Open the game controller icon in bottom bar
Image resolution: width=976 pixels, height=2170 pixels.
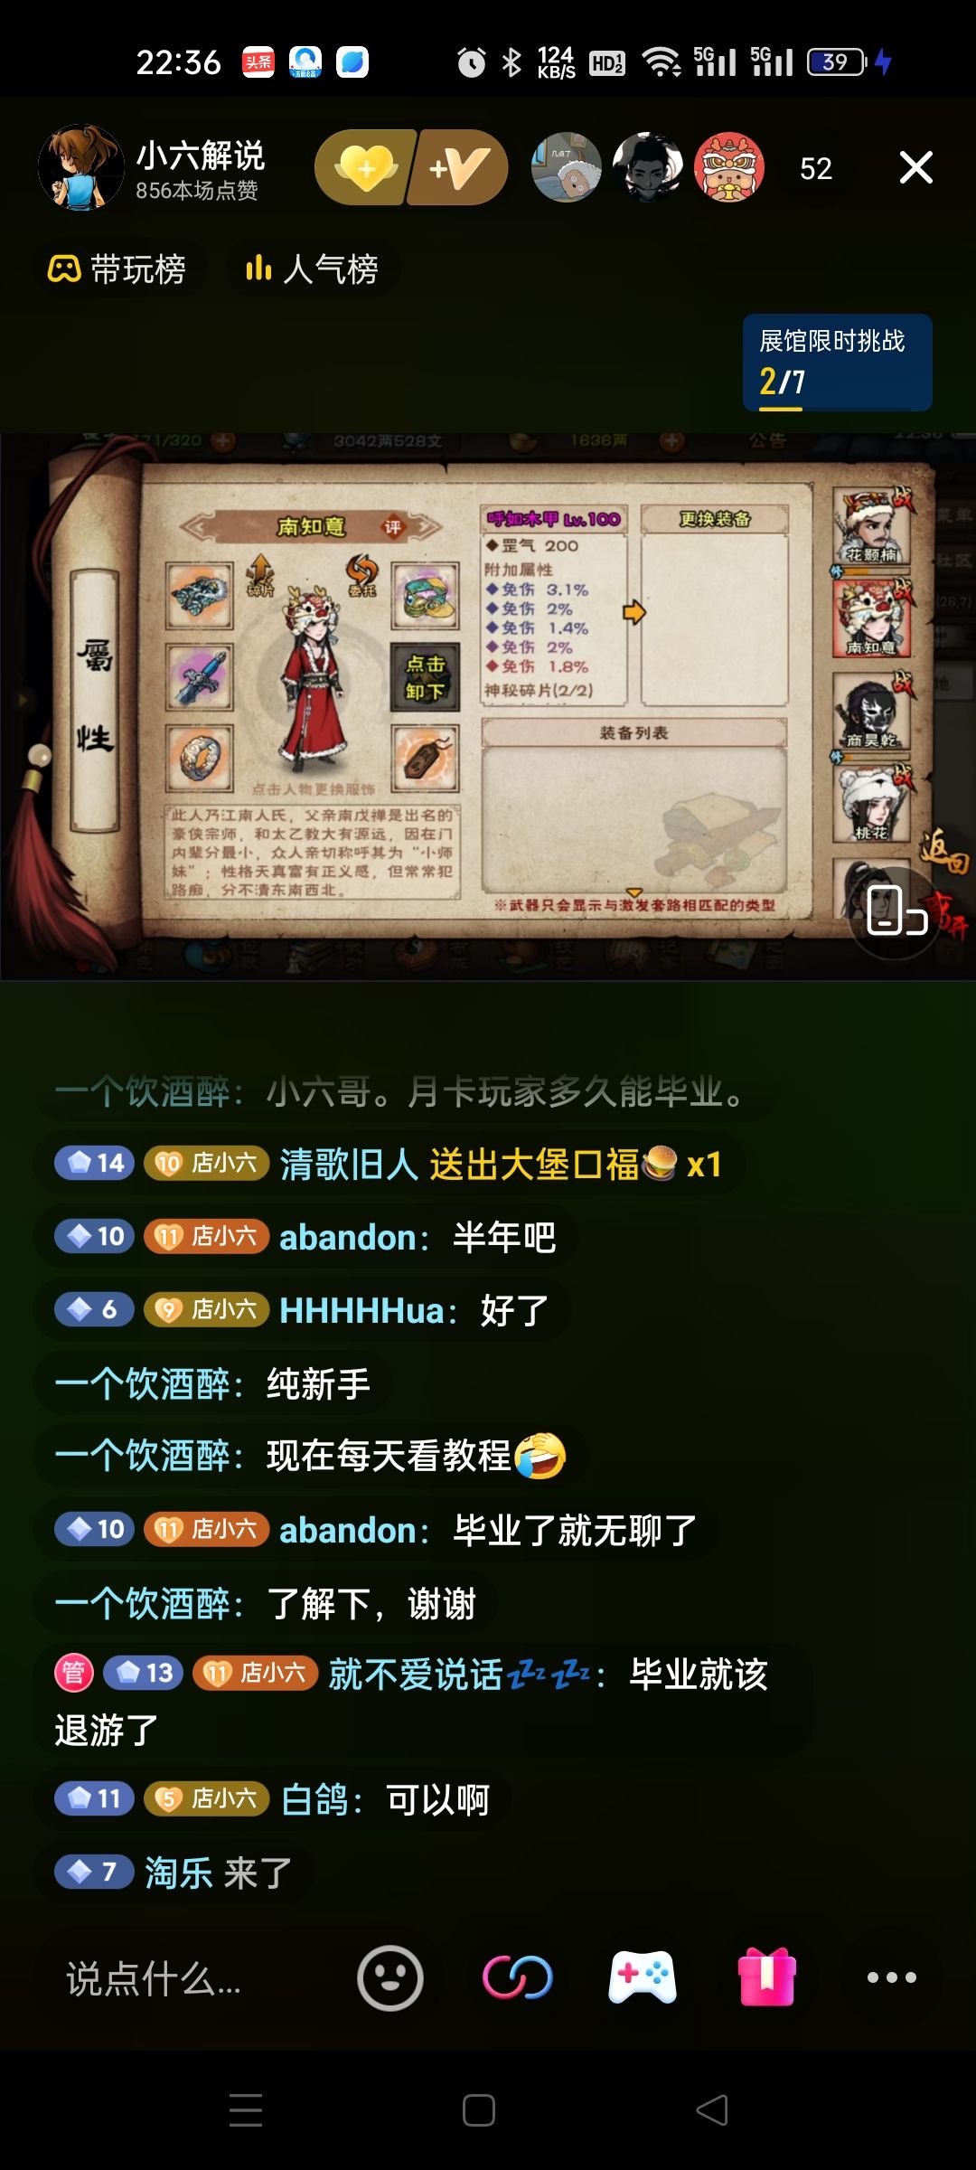tap(643, 1977)
